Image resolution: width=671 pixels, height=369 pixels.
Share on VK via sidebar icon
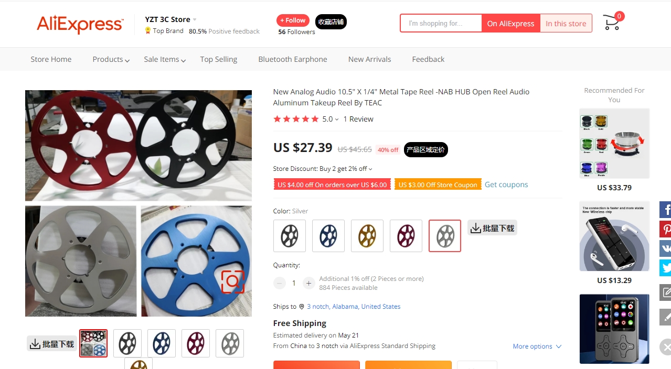tap(665, 248)
